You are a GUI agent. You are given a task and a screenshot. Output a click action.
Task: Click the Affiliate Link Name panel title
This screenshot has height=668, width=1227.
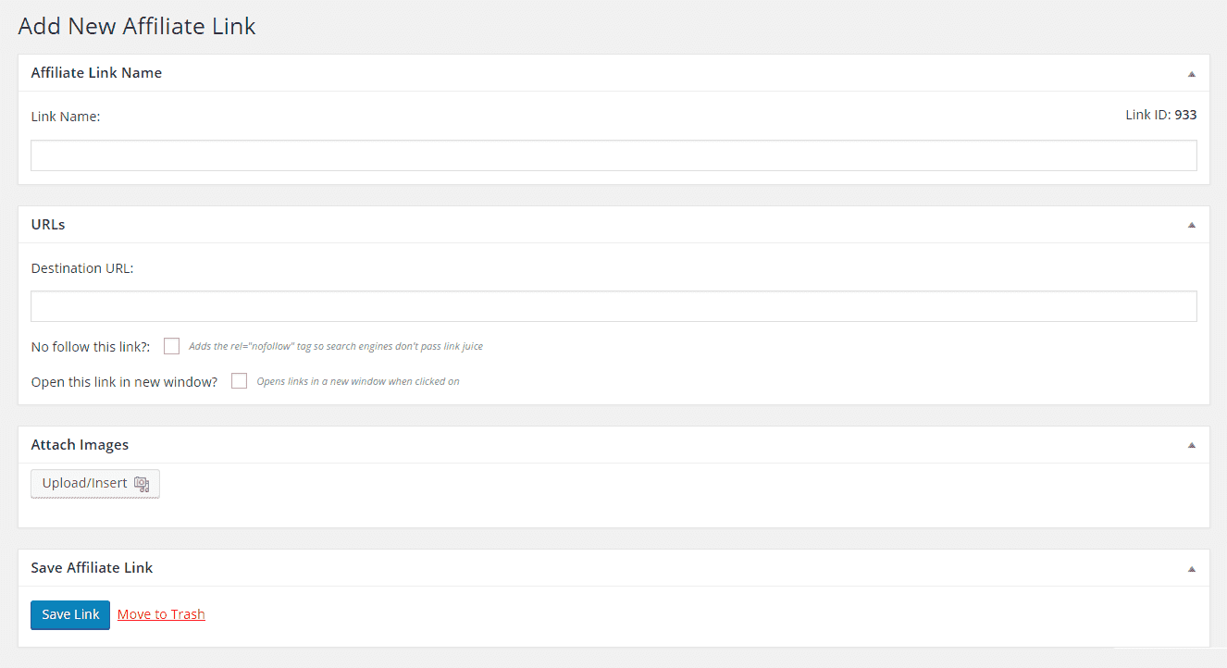tap(96, 73)
